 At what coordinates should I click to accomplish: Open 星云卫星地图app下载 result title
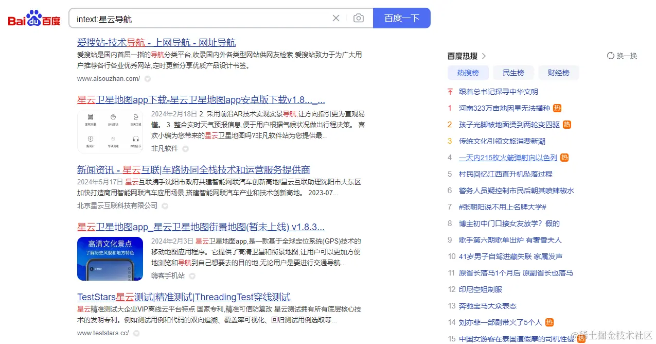click(201, 100)
